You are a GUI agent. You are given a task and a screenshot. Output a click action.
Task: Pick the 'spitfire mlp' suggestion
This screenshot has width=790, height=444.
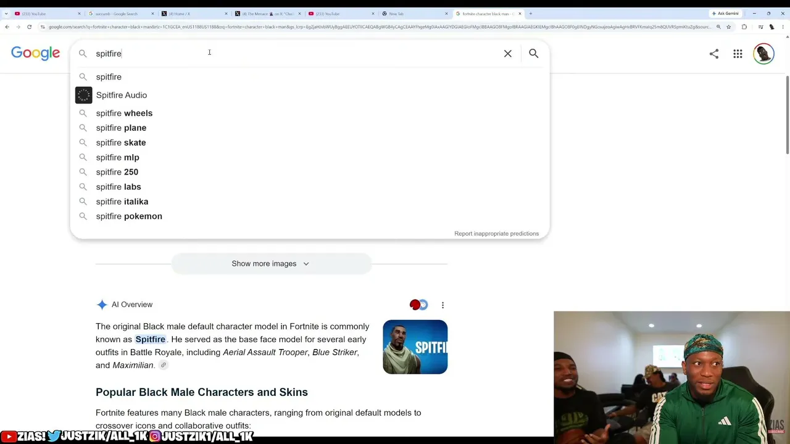309,157
